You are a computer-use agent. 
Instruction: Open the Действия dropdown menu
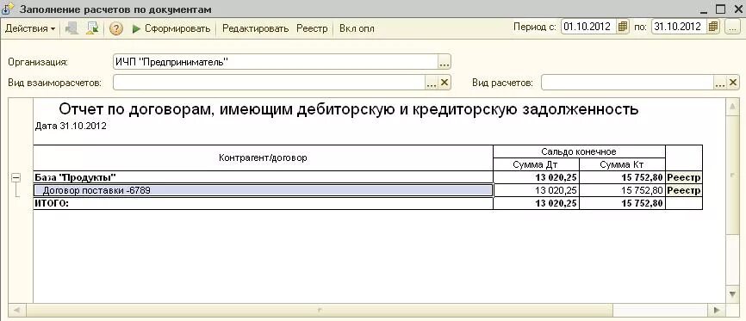pos(30,28)
